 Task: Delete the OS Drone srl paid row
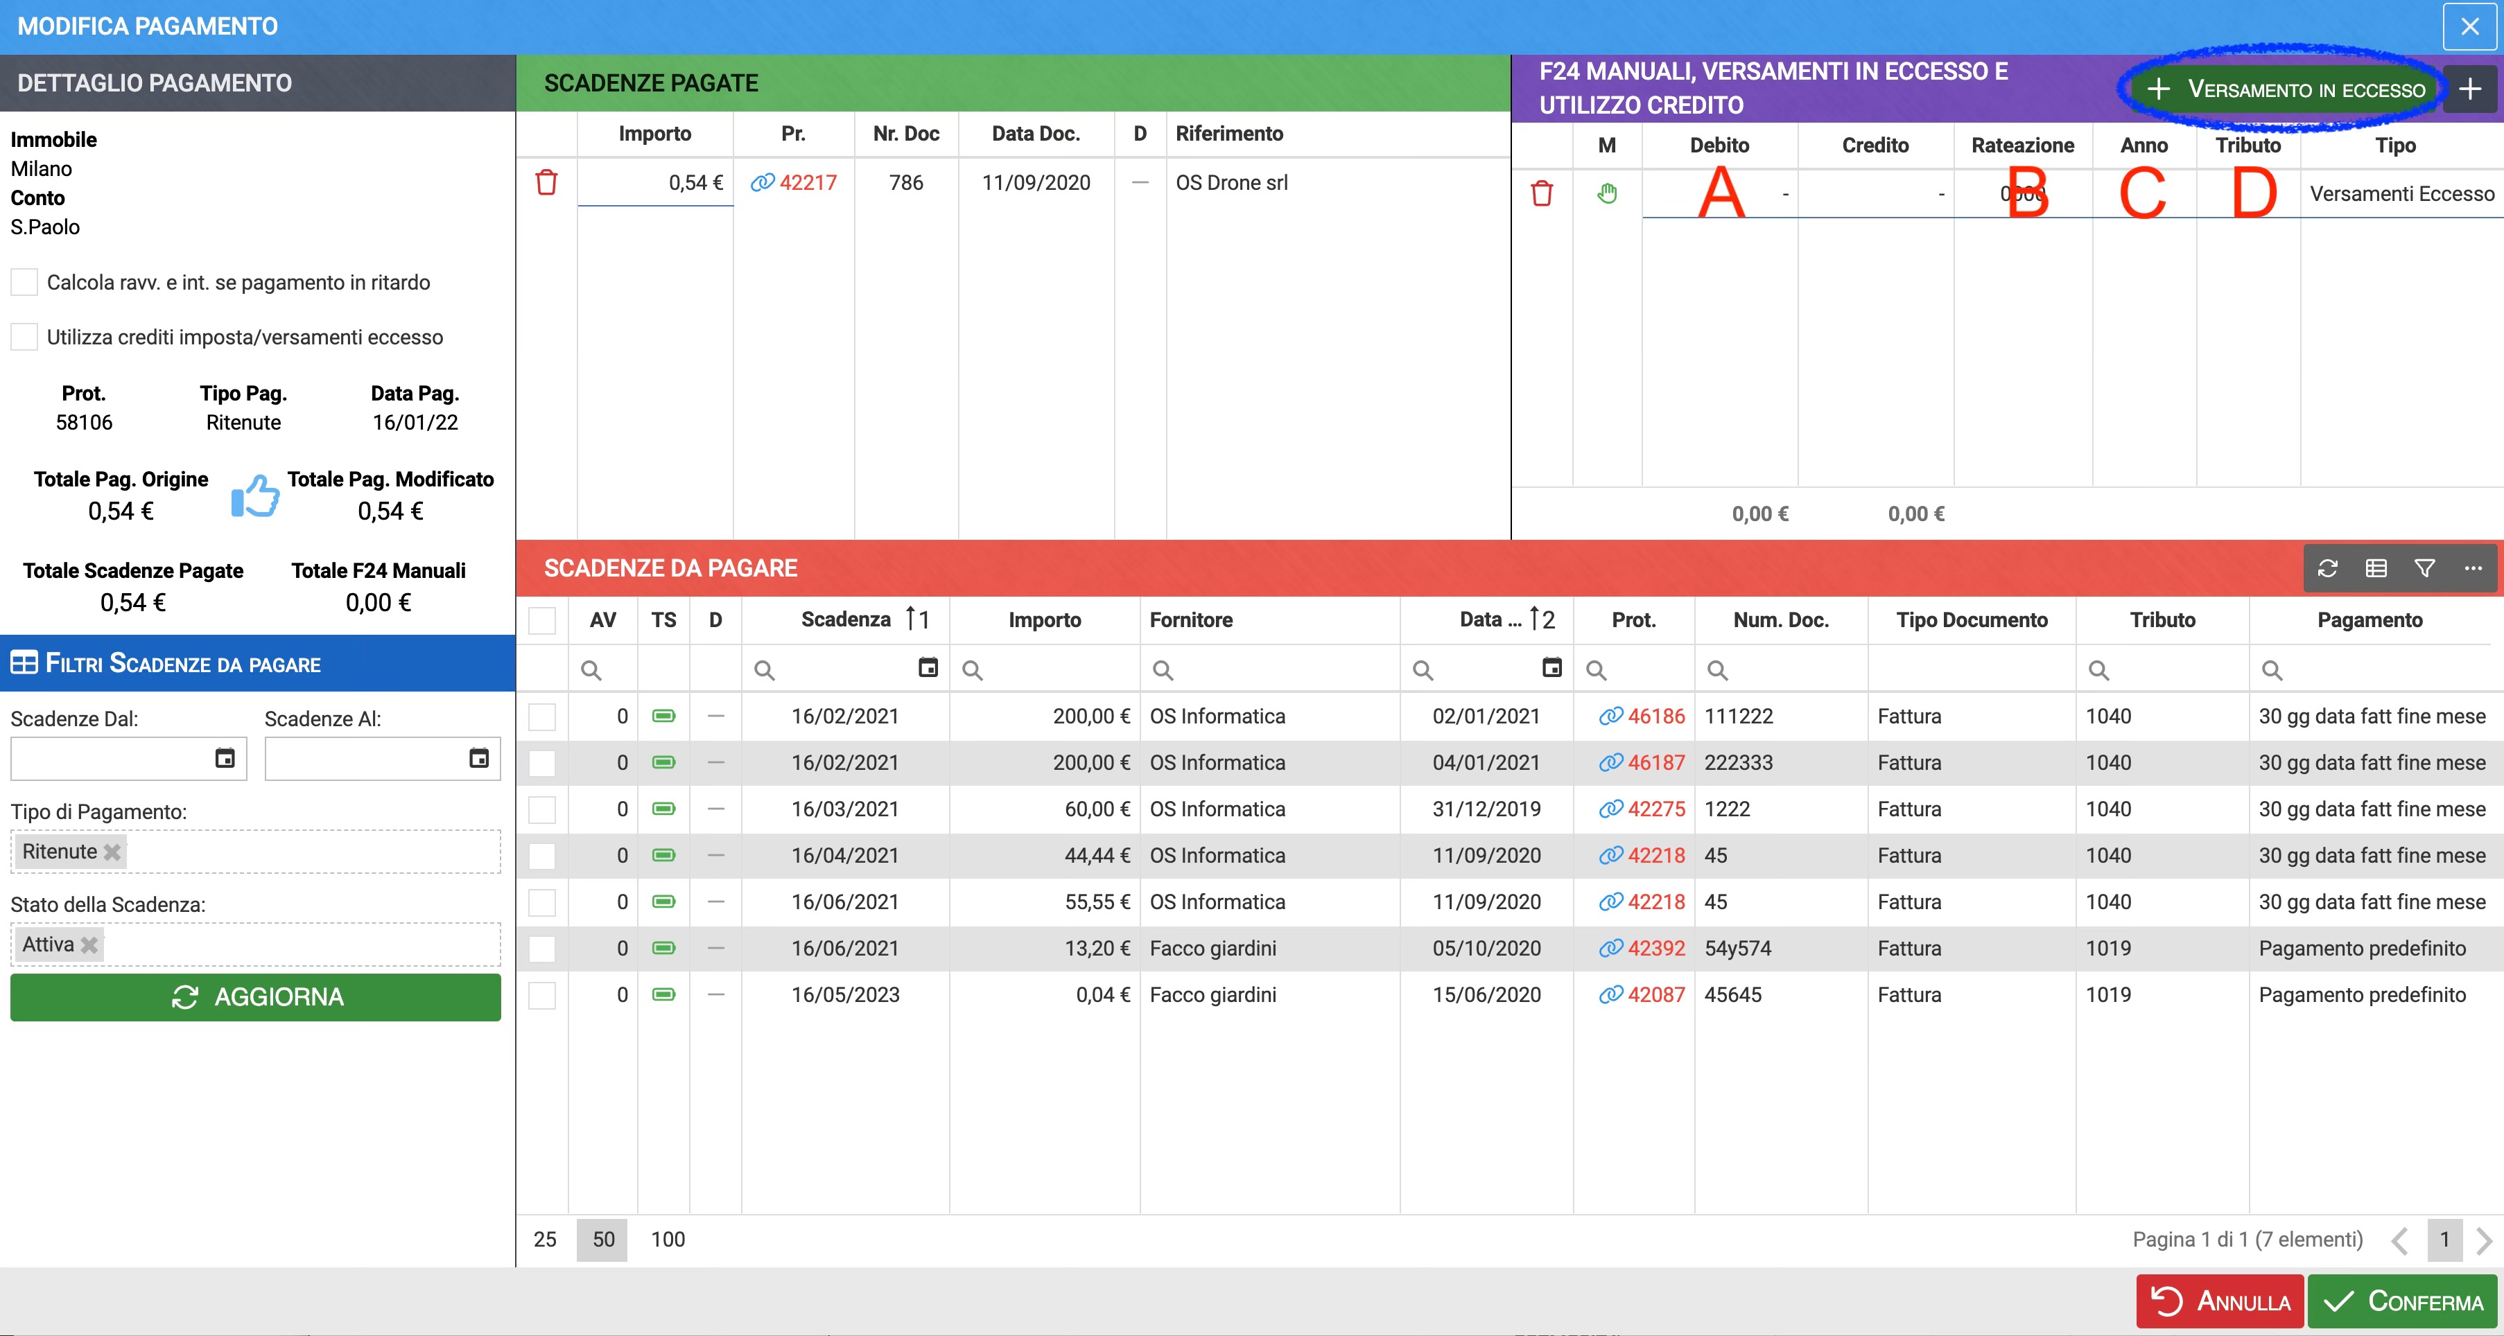click(546, 183)
